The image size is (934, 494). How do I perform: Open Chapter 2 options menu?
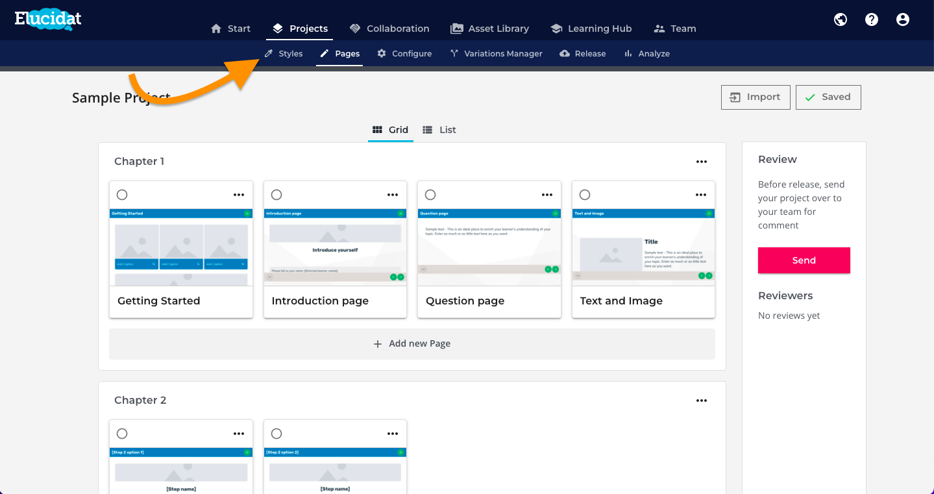(702, 401)
